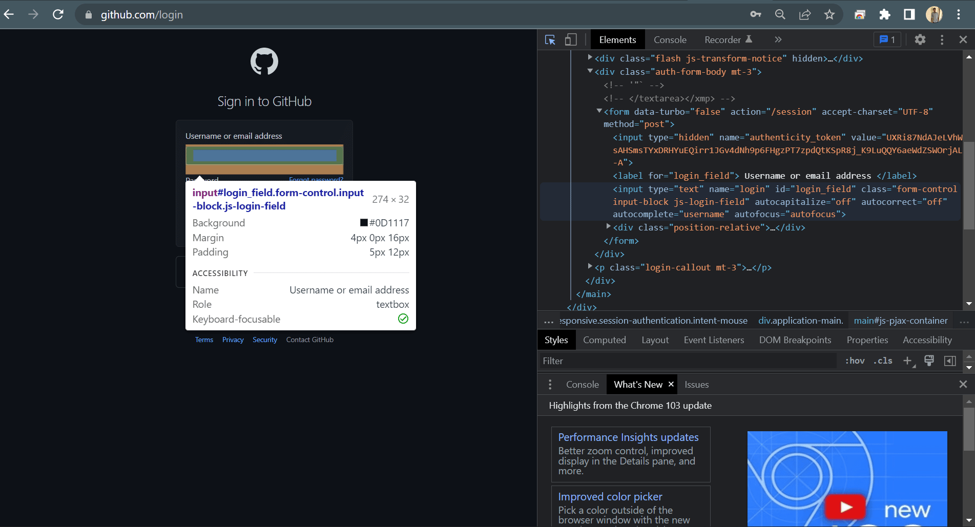Switch to the Computed tab
Screen dimensions: 975x527
click(604, 340)
